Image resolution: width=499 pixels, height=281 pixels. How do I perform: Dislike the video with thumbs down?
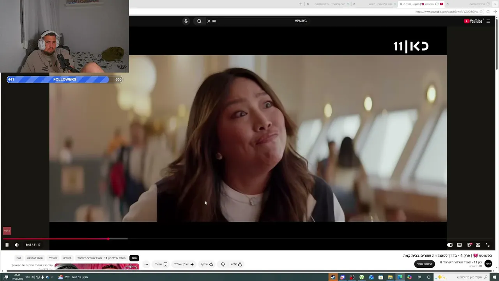223,264
